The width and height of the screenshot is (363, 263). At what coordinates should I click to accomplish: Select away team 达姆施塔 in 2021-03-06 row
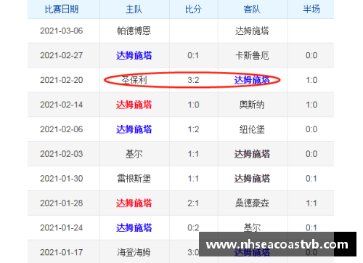[252, 31]
